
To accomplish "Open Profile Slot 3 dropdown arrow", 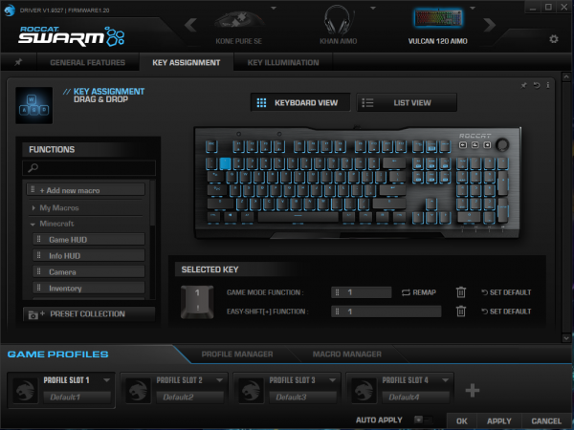I will click(332, 380).
